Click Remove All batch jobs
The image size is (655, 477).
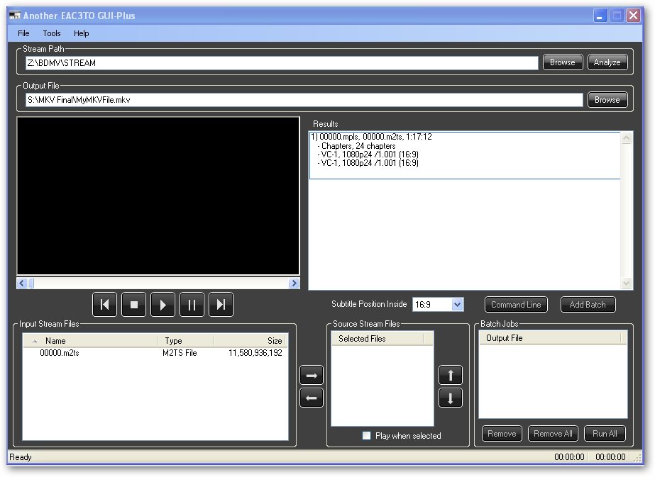(x=553, y=434)
